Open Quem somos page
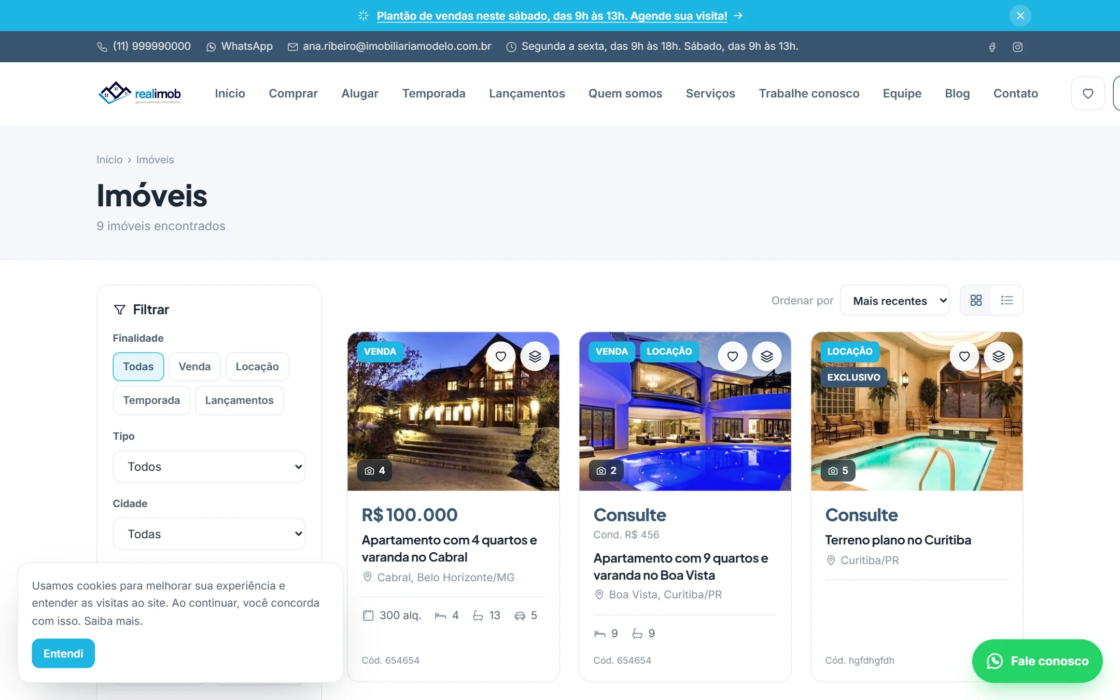This screenshot has width=1120, height=700. (x=625, y=93)
